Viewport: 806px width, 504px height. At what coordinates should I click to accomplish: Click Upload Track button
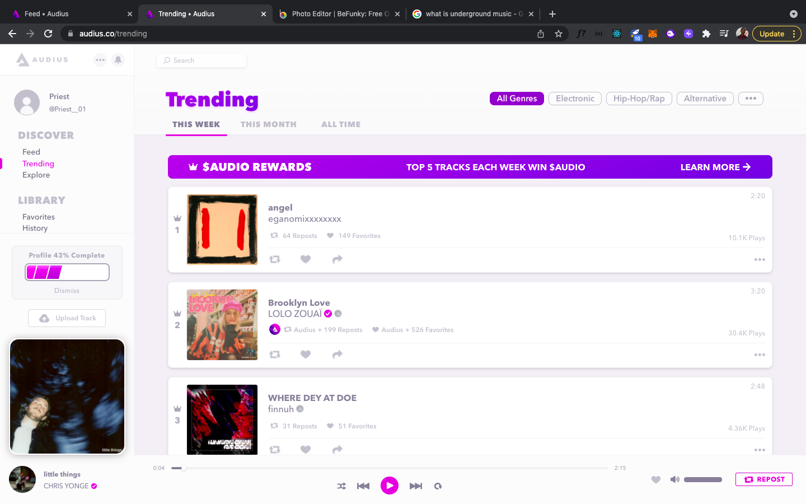tap(67, 318)
